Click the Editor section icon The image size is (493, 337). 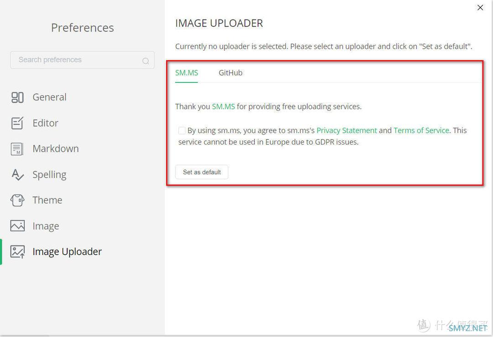[x=17, y=123]
